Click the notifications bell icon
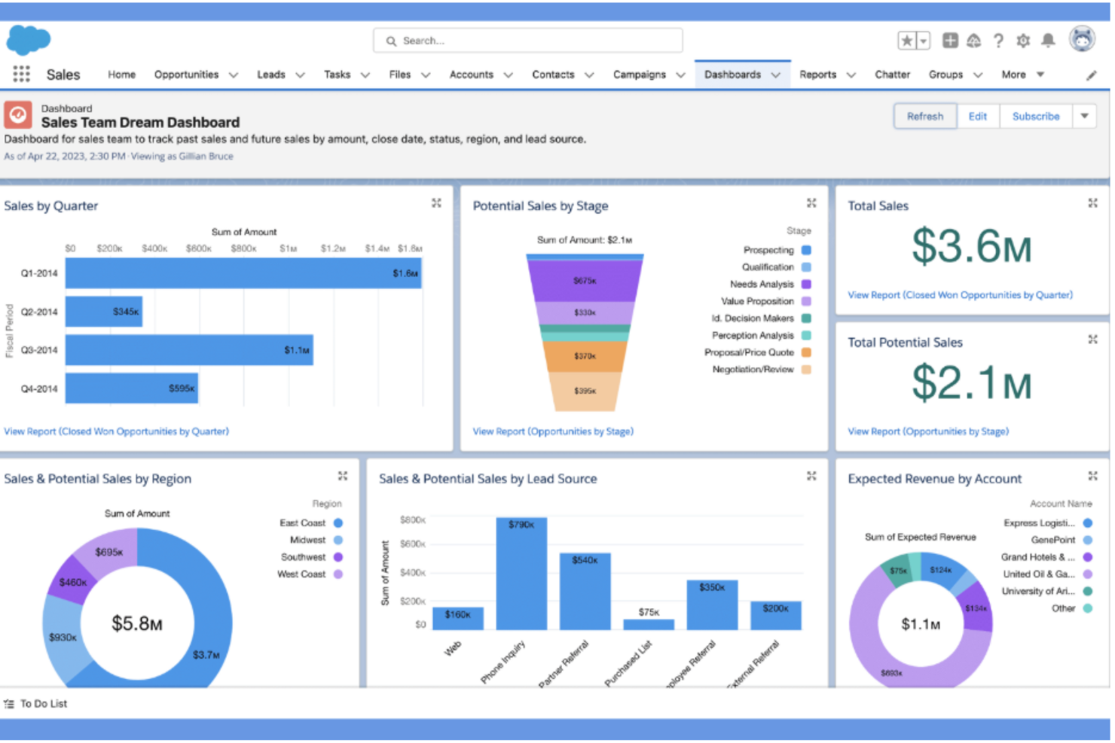 pos(1048,41)
